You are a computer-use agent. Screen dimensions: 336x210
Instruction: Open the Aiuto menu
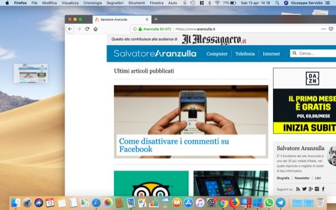pos(173,3)
